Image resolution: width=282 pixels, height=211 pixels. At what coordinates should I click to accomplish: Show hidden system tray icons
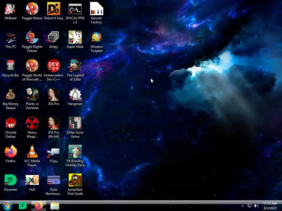coord(243,206)
